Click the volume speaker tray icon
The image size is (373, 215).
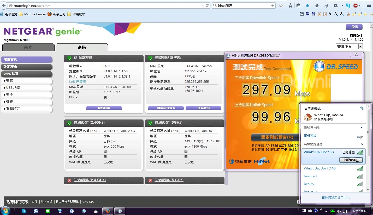point(339,211)
